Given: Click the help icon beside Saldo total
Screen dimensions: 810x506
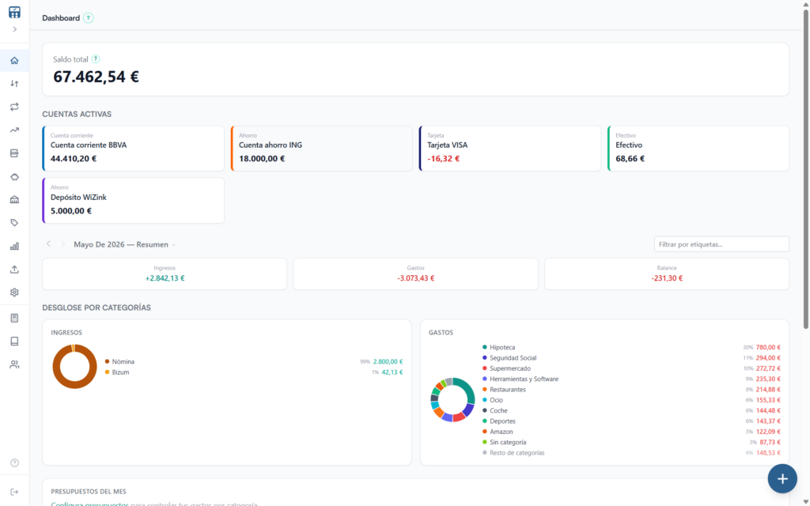Looking at the screenshot, I should (96, 59).
